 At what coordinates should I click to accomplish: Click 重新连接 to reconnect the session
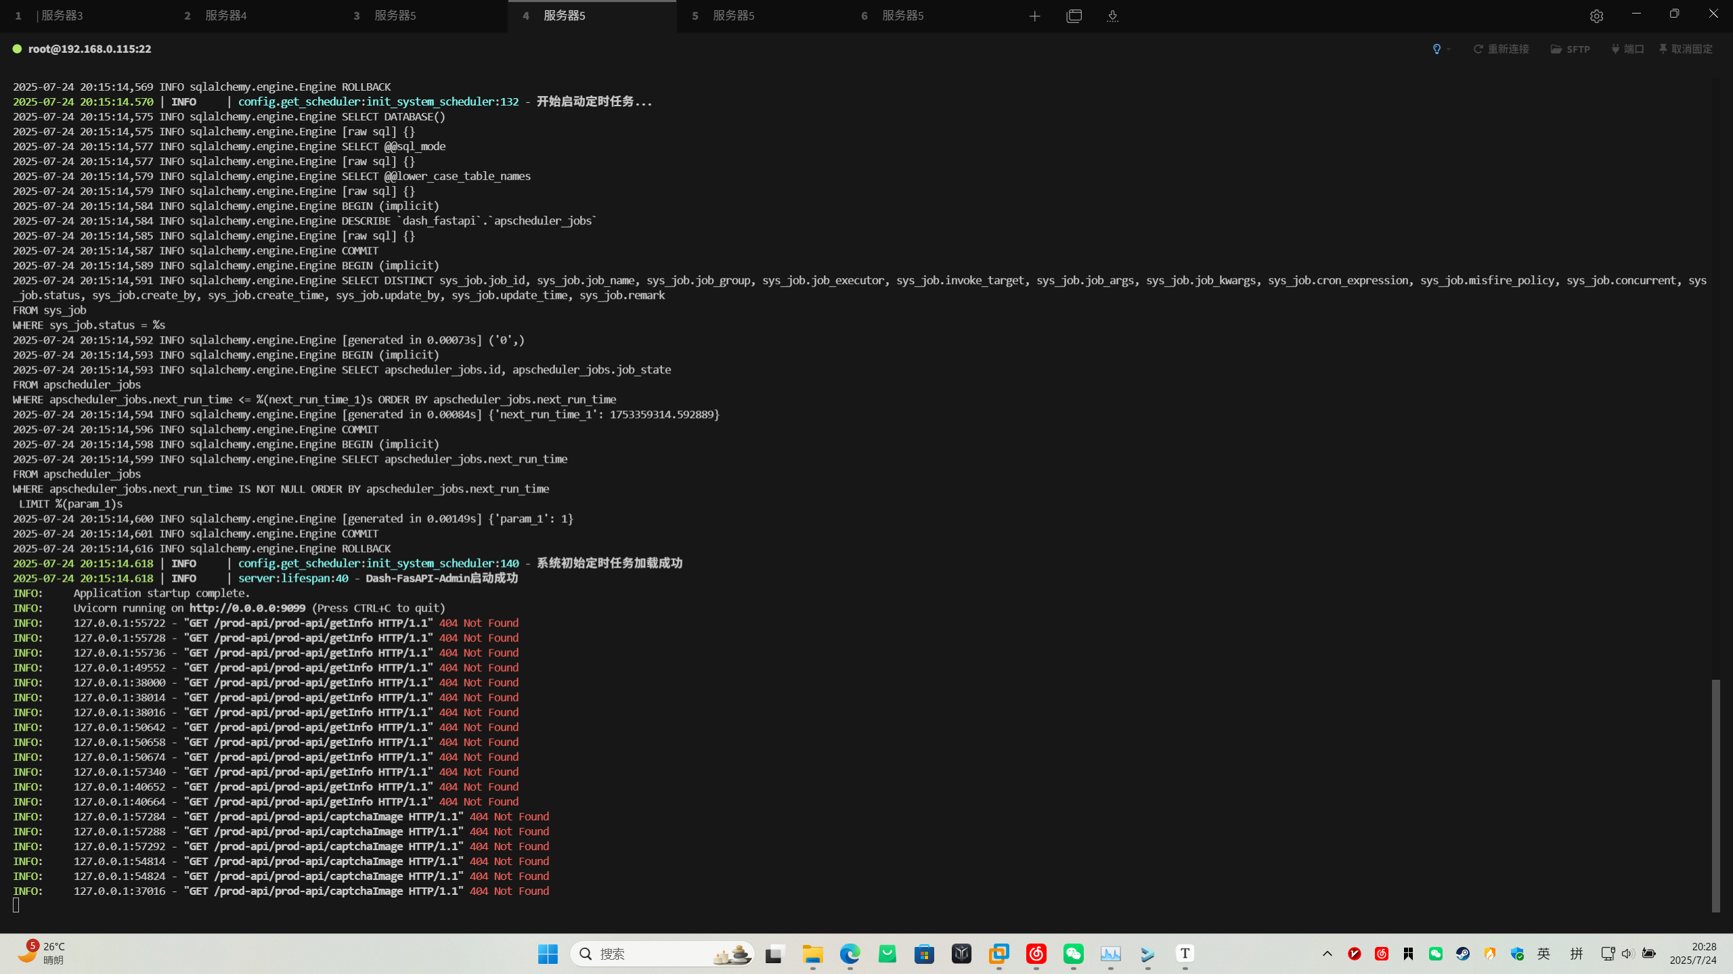1501,49
